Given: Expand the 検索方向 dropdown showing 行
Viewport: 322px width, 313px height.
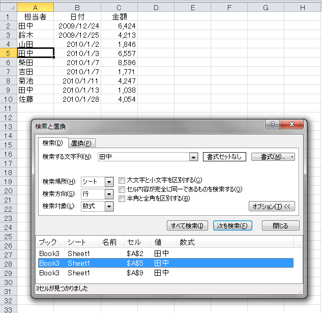Looking at the screenshot, I should pos(109,194).
